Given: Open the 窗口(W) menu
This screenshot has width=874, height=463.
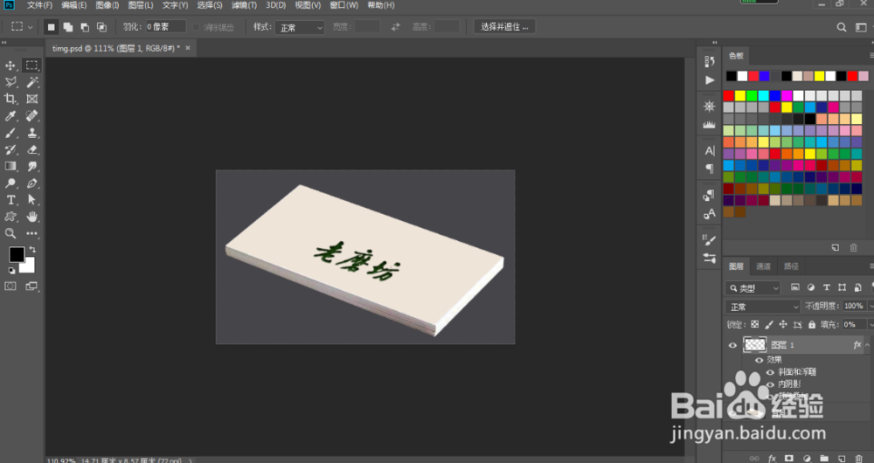Looking at the screenshot, I should 343,5.
